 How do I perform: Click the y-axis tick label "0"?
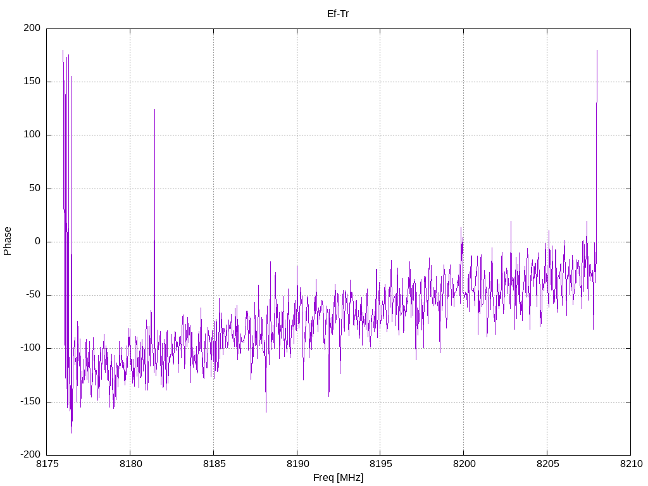[x=38, y=241]
